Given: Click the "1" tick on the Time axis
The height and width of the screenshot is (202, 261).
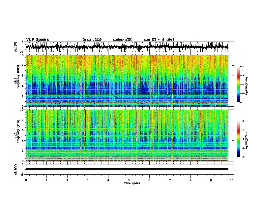Looking at the screenshot, I should coord(46,180).
